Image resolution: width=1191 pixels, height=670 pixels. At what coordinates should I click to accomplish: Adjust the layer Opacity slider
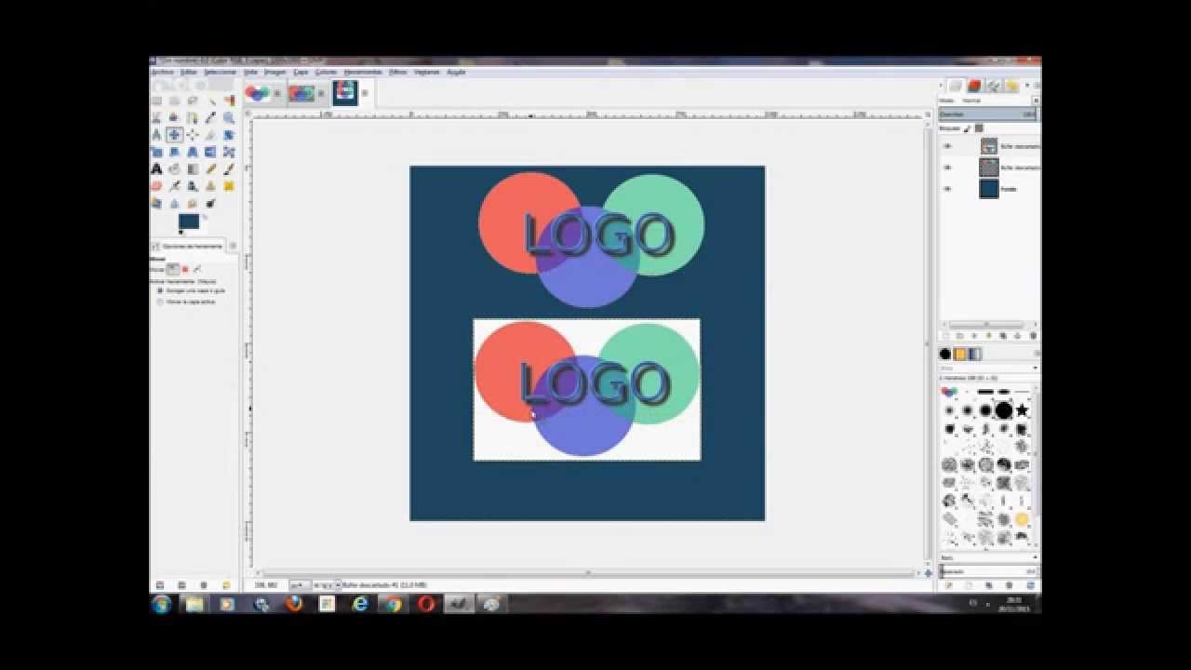987,114
